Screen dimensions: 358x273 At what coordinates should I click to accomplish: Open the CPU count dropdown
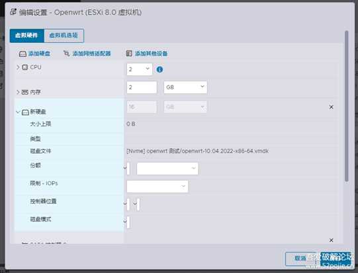point(140,69)
